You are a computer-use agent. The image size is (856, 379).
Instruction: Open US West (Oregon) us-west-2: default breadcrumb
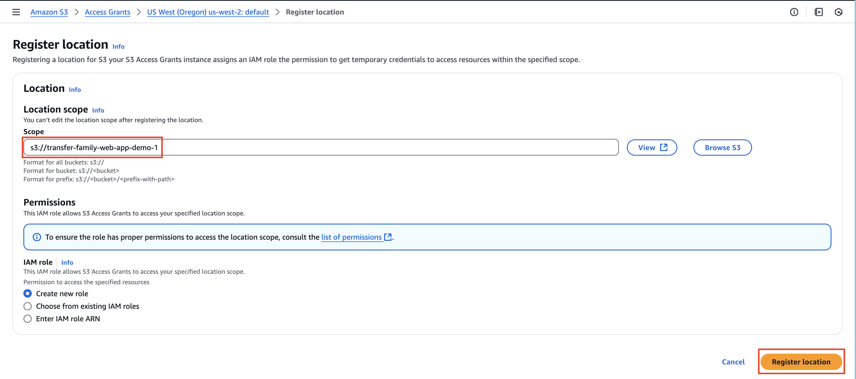coord(208,12)
